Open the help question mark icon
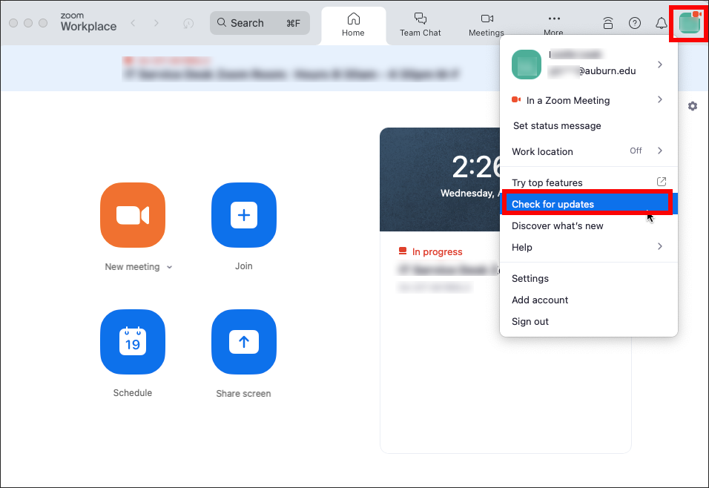 click(x=635, y=23)
